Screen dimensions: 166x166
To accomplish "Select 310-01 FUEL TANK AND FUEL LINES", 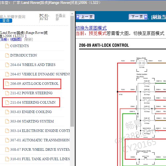I will click(40, 159).
